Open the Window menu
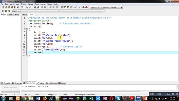The width and height of the screenshot is (179, 101). (x=49, y=4)
